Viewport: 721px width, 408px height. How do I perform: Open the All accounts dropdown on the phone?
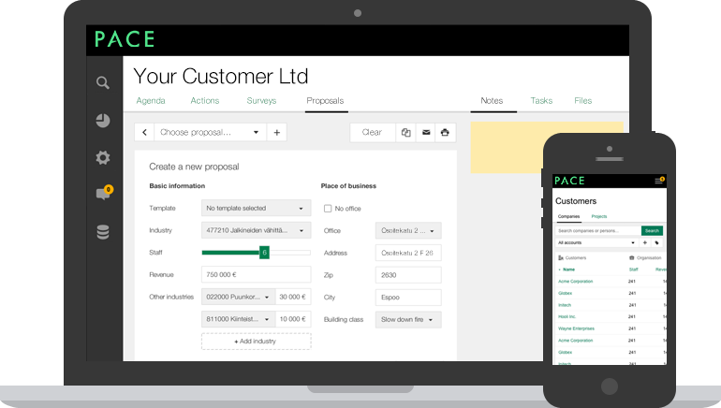click(x=596, y=242)
